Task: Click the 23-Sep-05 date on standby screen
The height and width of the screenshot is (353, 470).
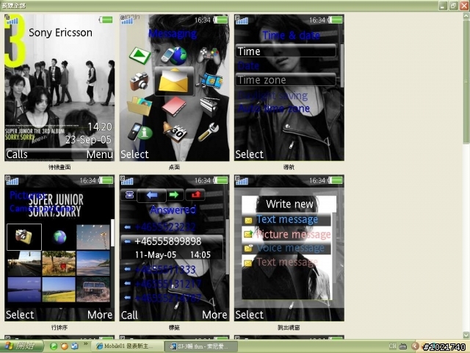Action: coord(88,140)
